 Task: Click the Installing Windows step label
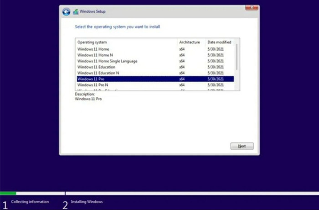(87, 202)
